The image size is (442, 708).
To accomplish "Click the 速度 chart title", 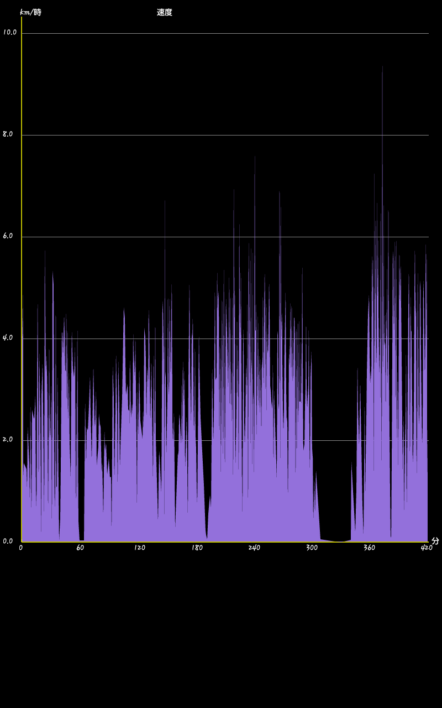I will (164, 12).
